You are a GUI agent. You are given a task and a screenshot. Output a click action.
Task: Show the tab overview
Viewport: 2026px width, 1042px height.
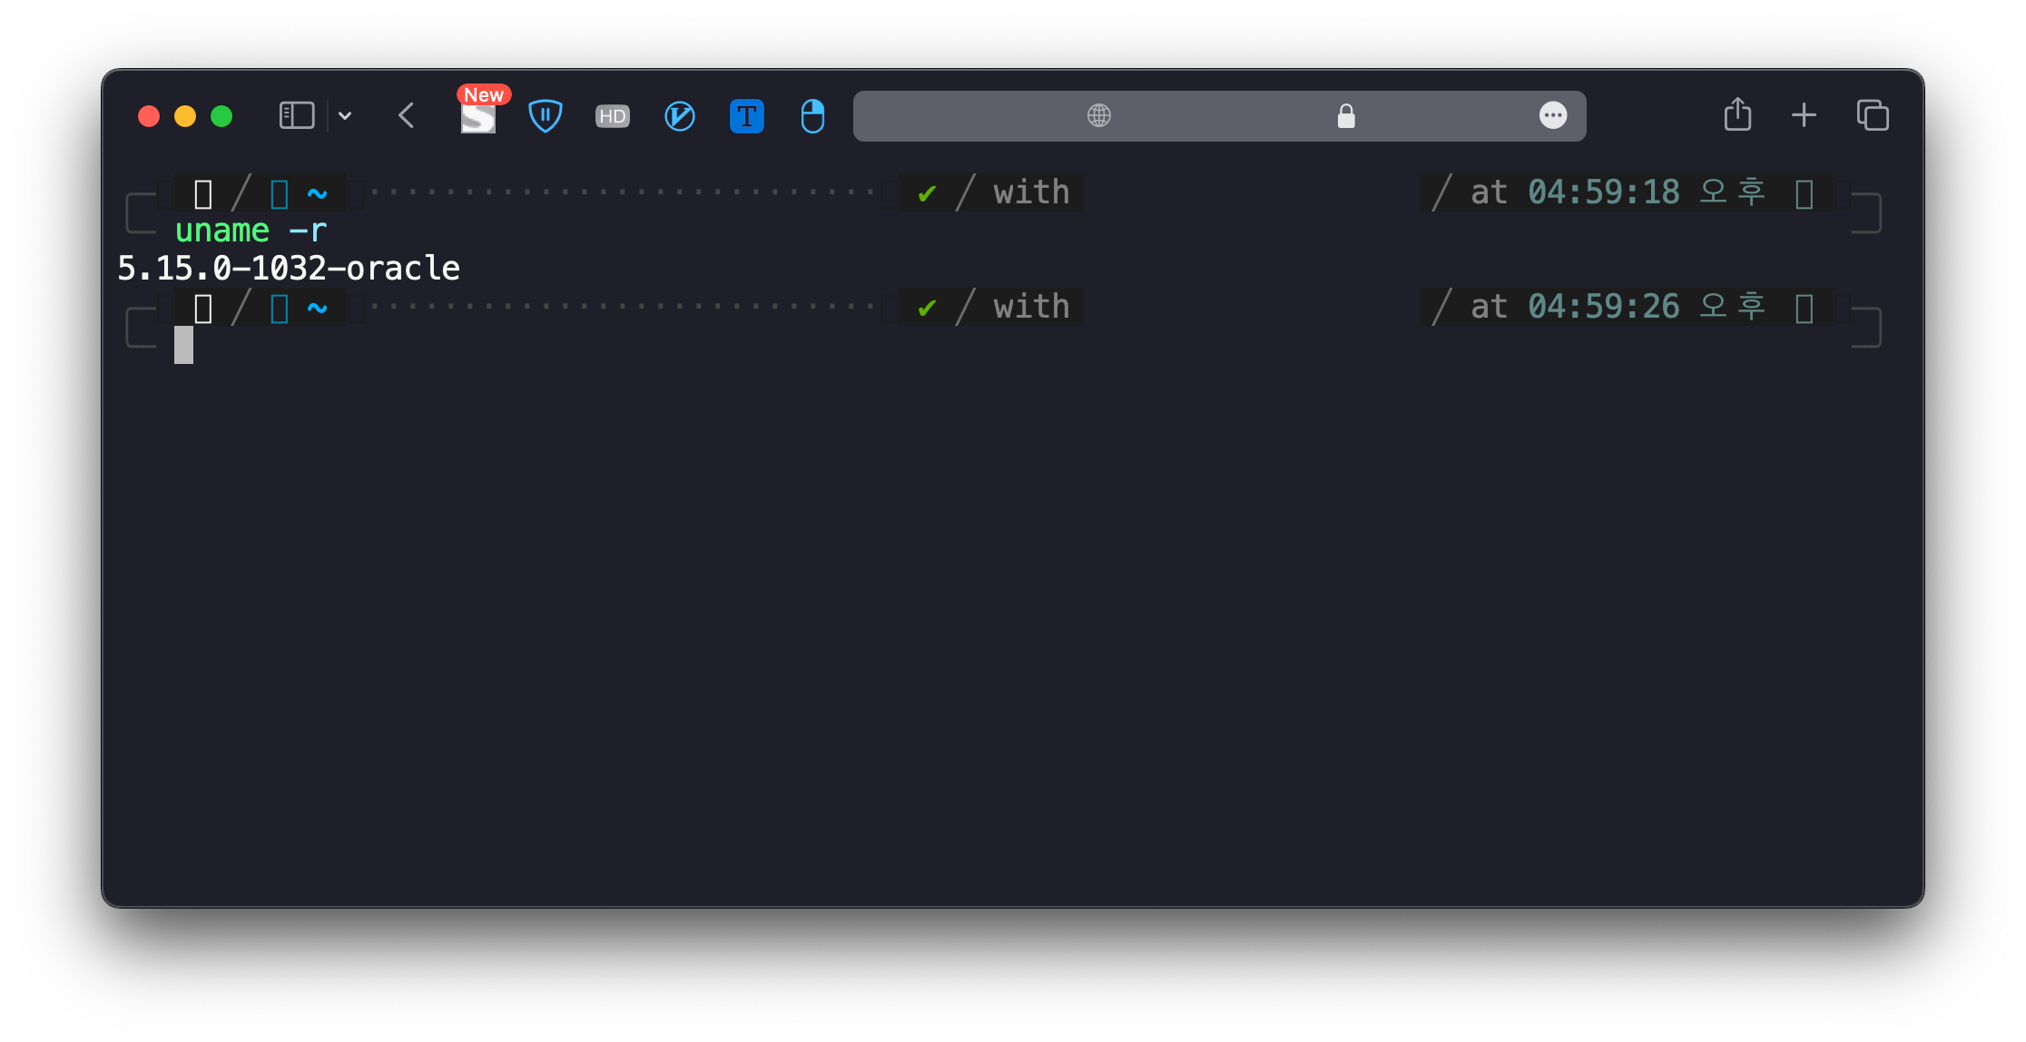1873,115
